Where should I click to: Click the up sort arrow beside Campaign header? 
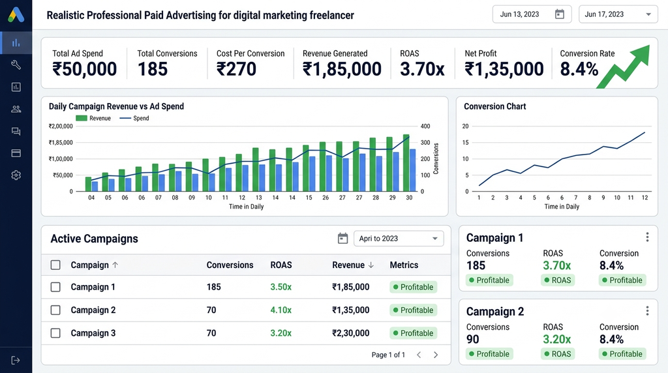[x=115, y=265]
